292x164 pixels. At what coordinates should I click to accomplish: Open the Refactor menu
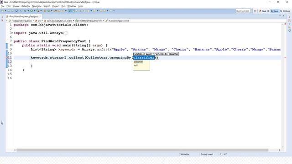point(26,6)
